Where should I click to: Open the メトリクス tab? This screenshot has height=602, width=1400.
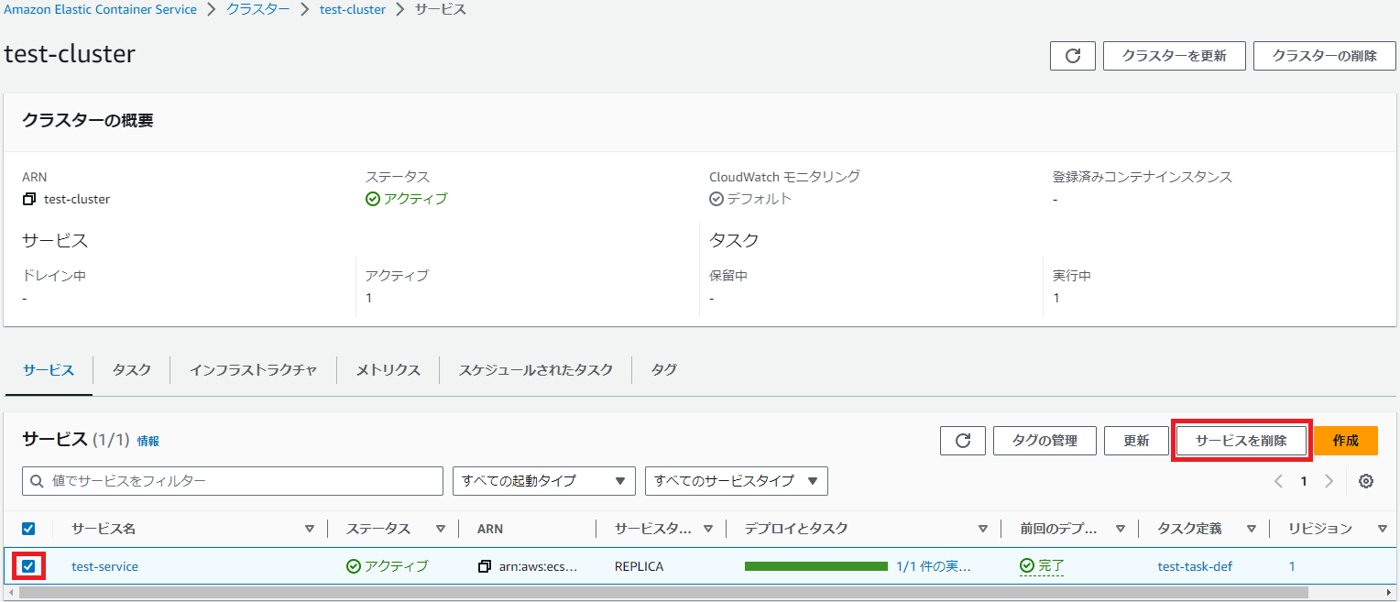coord(388,370)
